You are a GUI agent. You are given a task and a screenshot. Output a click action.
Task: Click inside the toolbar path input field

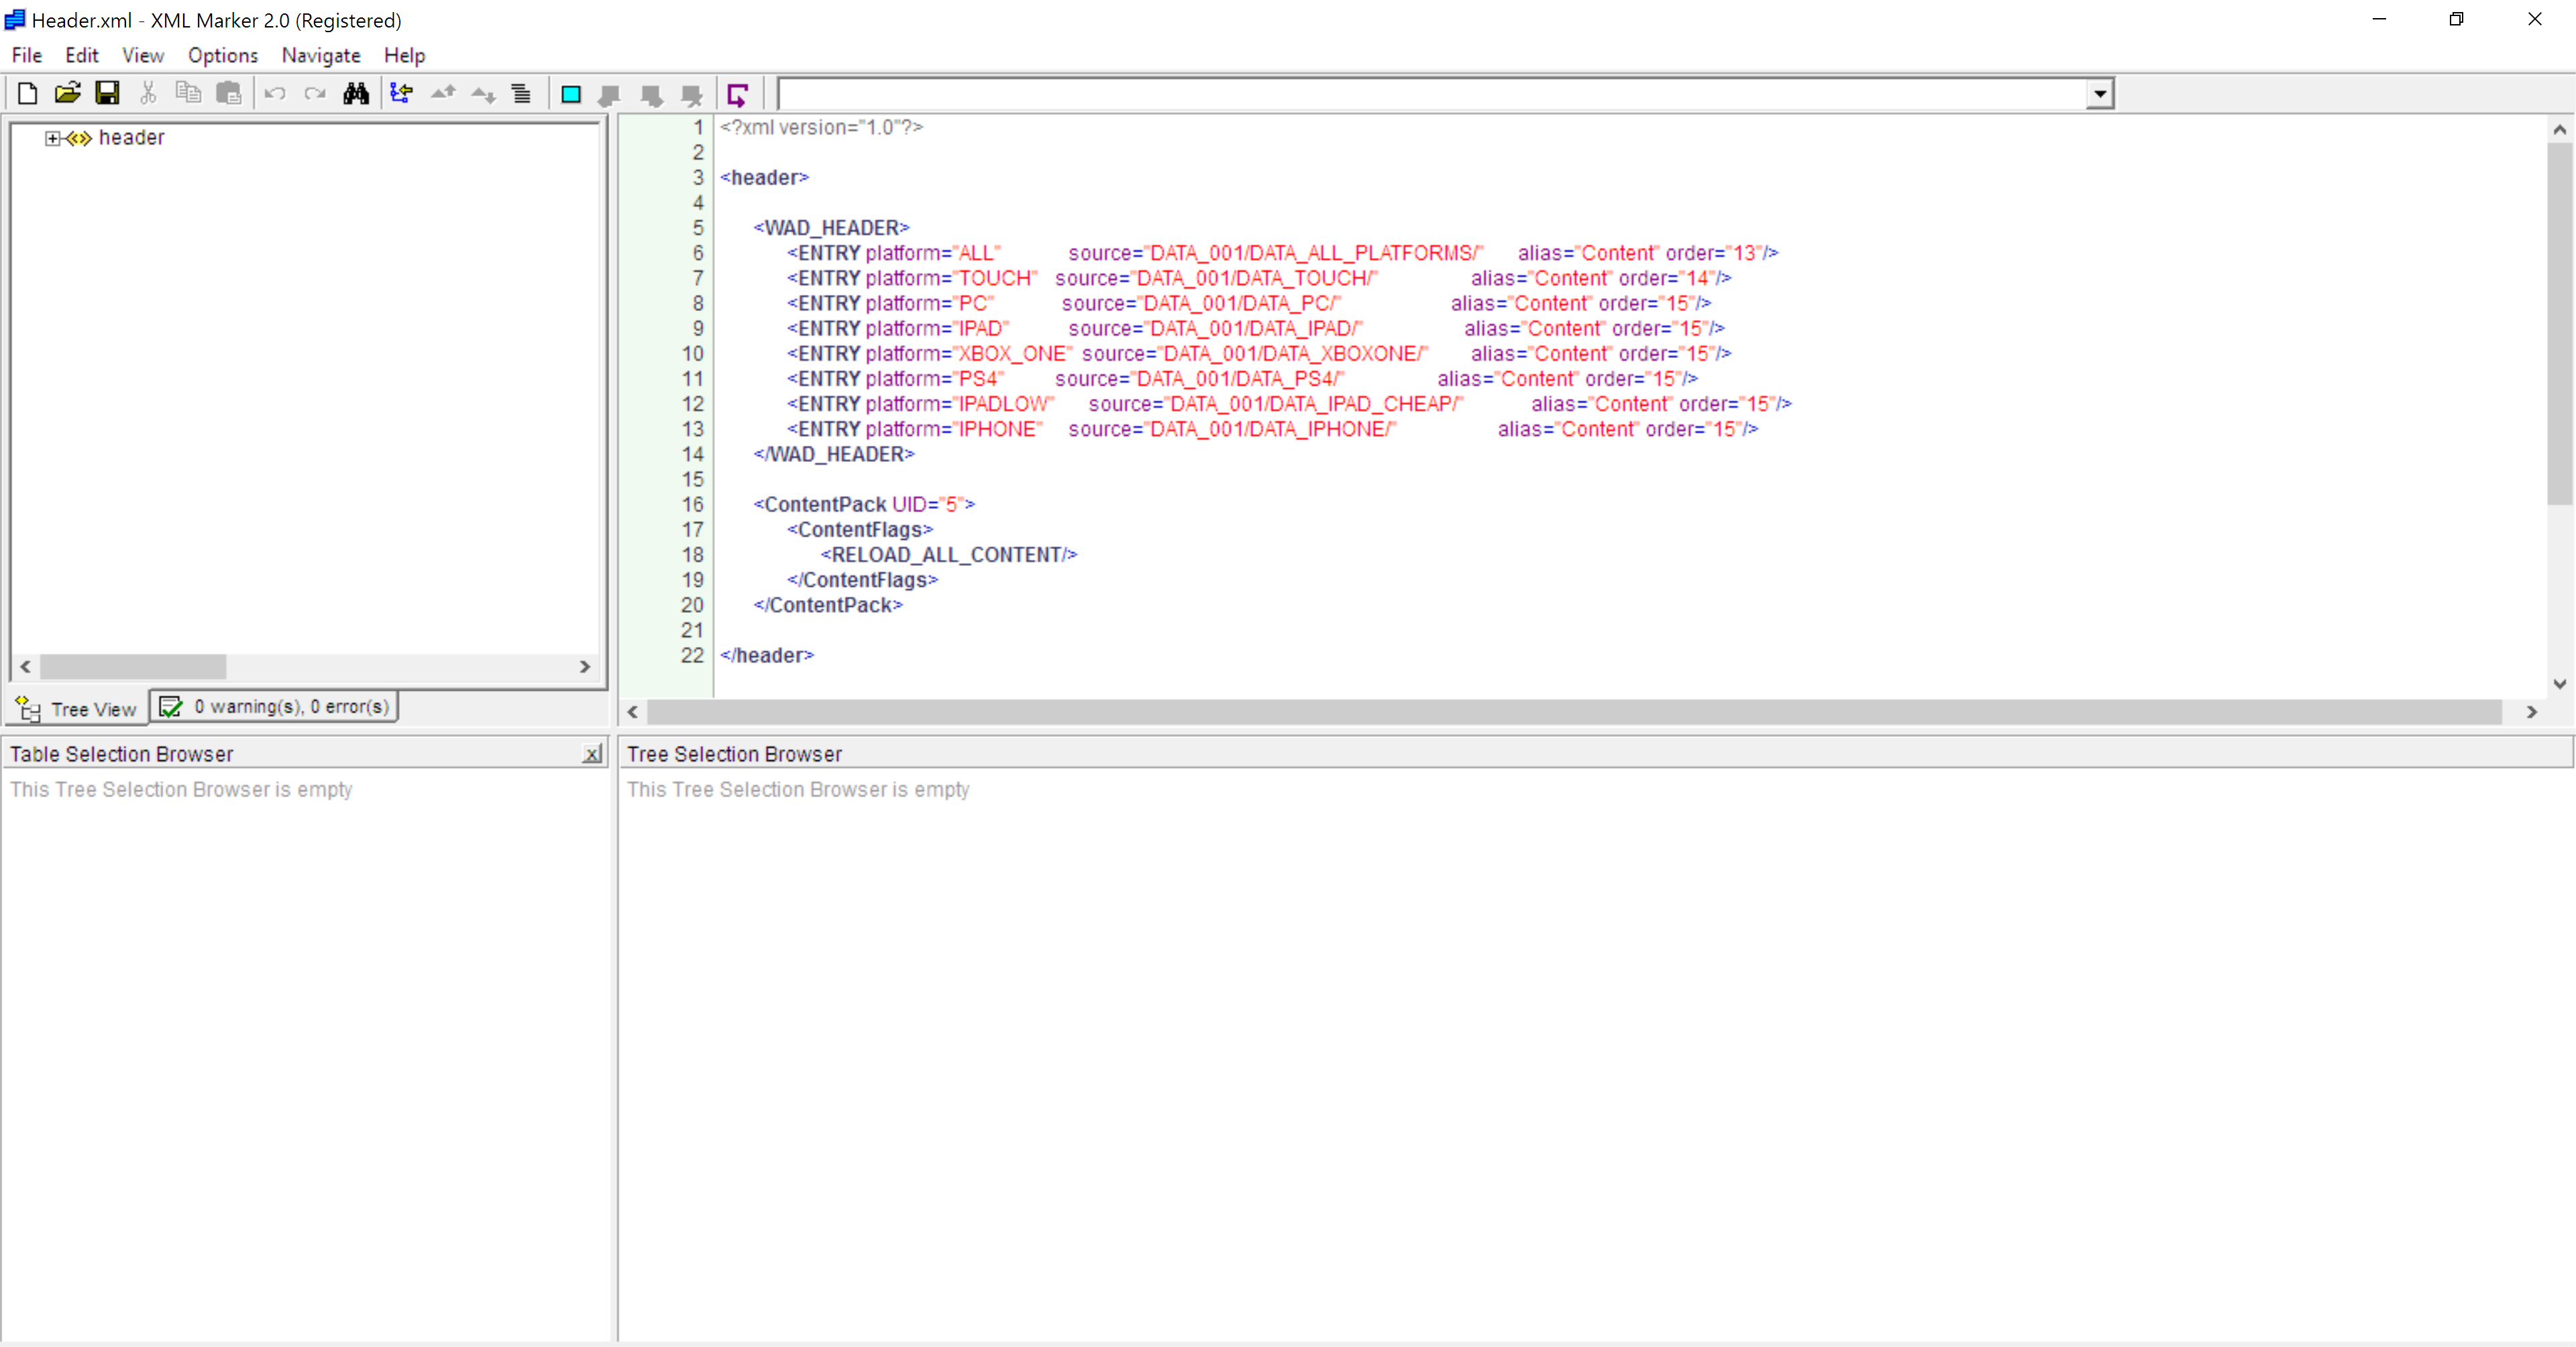tap(1433, 94)
